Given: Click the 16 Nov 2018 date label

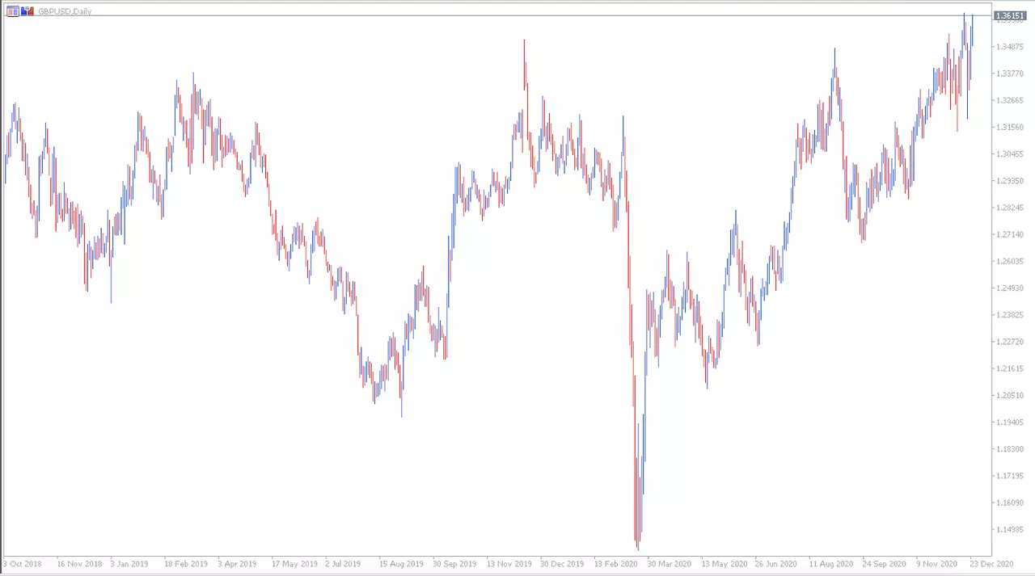Looking at the screenshot, I should 80,563.
